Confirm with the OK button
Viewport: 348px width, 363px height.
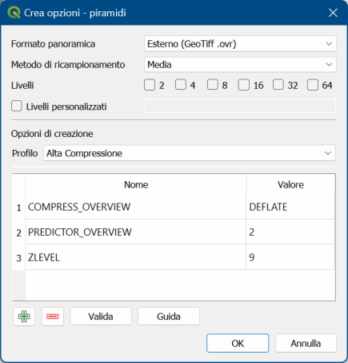[x=238, y=343]
